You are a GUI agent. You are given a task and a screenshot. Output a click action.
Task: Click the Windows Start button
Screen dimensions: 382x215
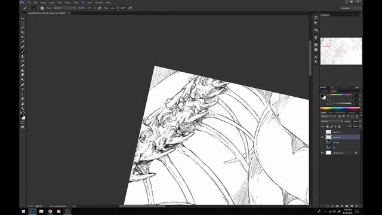click(23, 211)
